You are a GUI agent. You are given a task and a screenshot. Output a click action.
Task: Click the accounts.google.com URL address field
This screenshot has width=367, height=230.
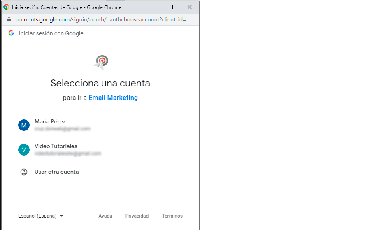click(103, 19)
